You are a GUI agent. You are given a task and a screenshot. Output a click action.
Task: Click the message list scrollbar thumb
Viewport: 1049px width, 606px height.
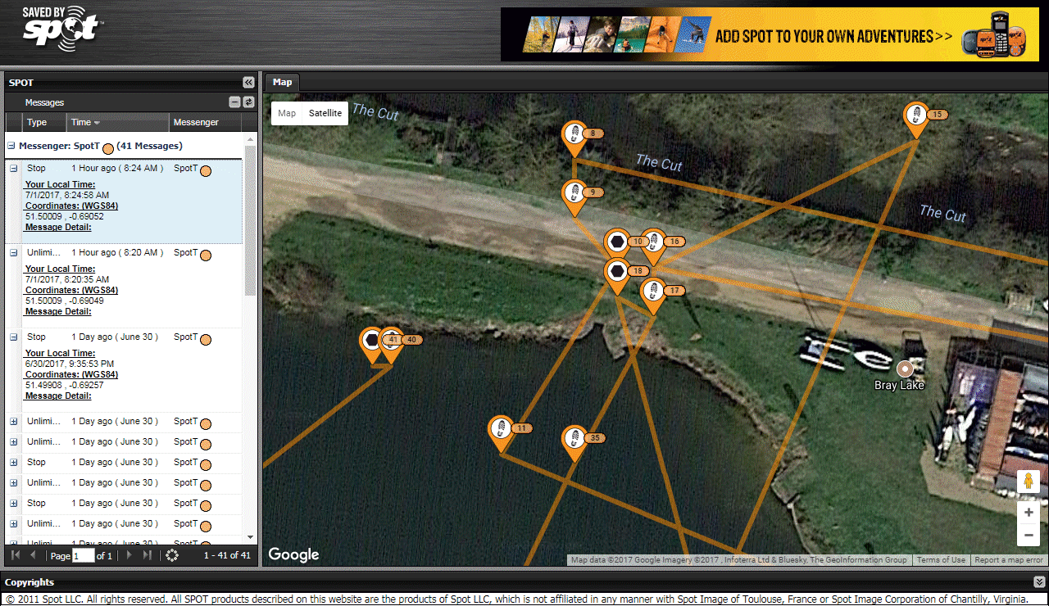(x=251, y=221)
